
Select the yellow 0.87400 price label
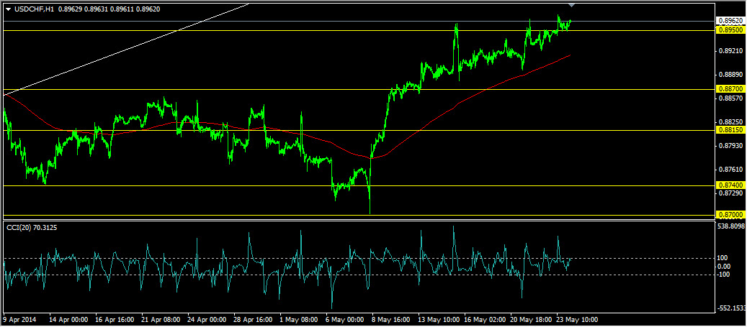point(730,185)
